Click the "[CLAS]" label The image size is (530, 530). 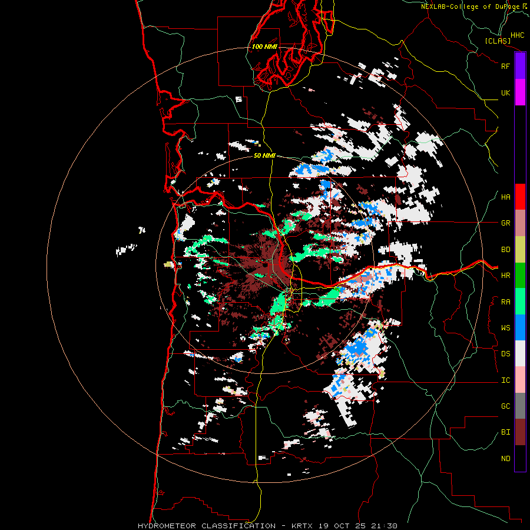498,41
